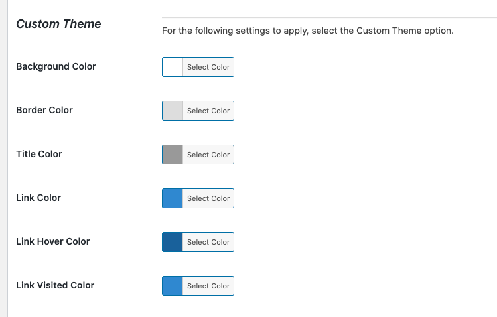This screenshot has height=317, width=497.
Task: Click the white Background Color swatch
Action: click(173, 67)
